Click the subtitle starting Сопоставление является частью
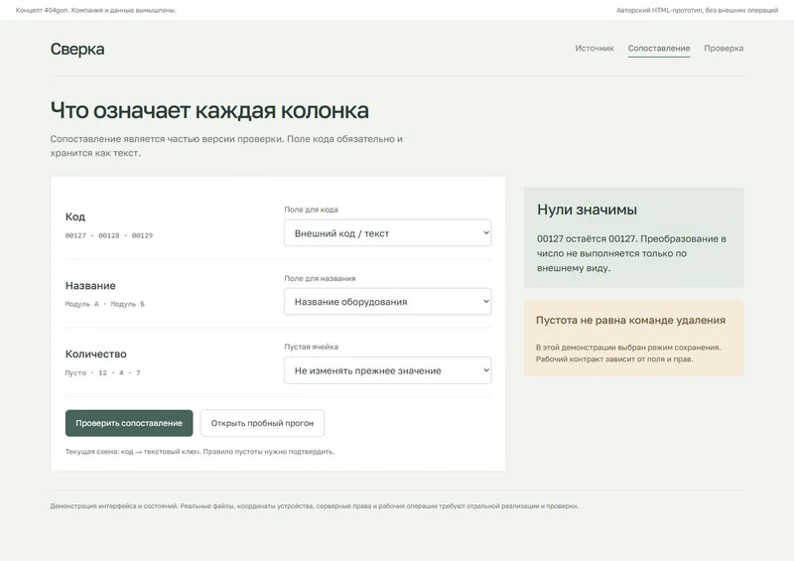Image resolution: width=794 pixels, height=561 pixels. pyautogui.click(x=226, y=146)
